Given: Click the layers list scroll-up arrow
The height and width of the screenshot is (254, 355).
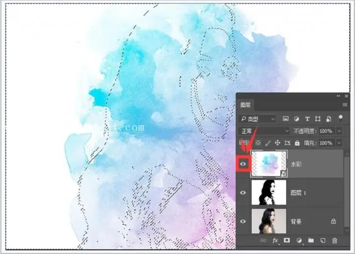Looking at the screenshot, I should click(347, 154).
